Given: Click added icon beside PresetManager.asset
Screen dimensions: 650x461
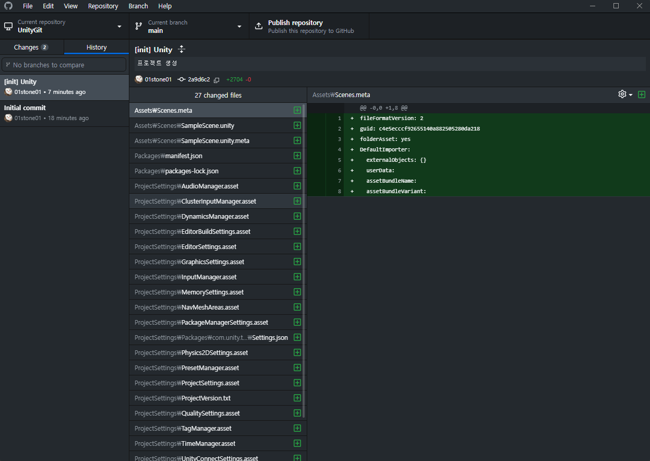Looking at the screenshot, I should pos(297,368).
